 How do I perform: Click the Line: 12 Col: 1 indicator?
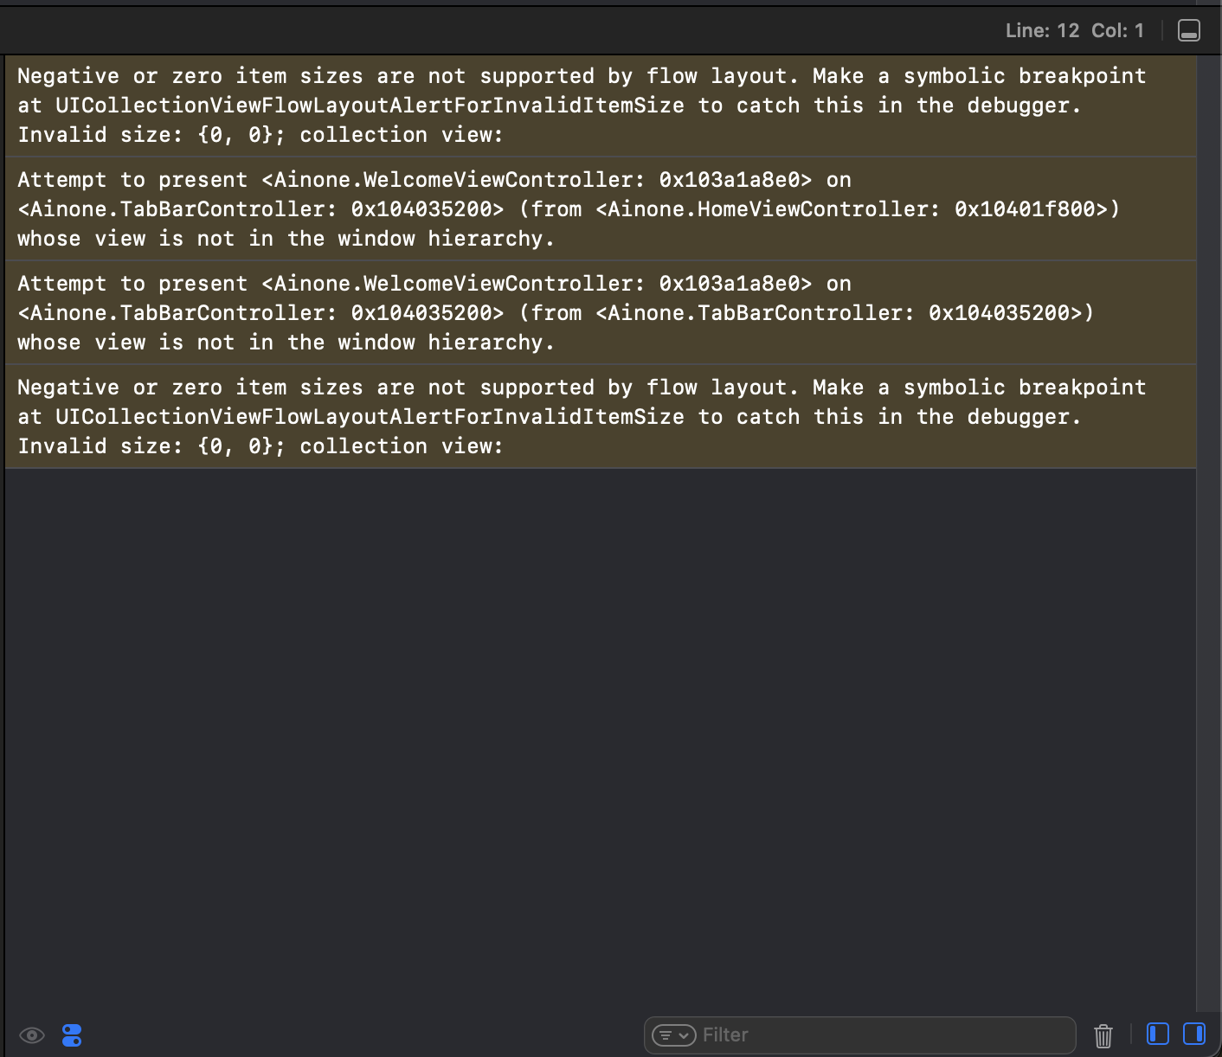1076,29
